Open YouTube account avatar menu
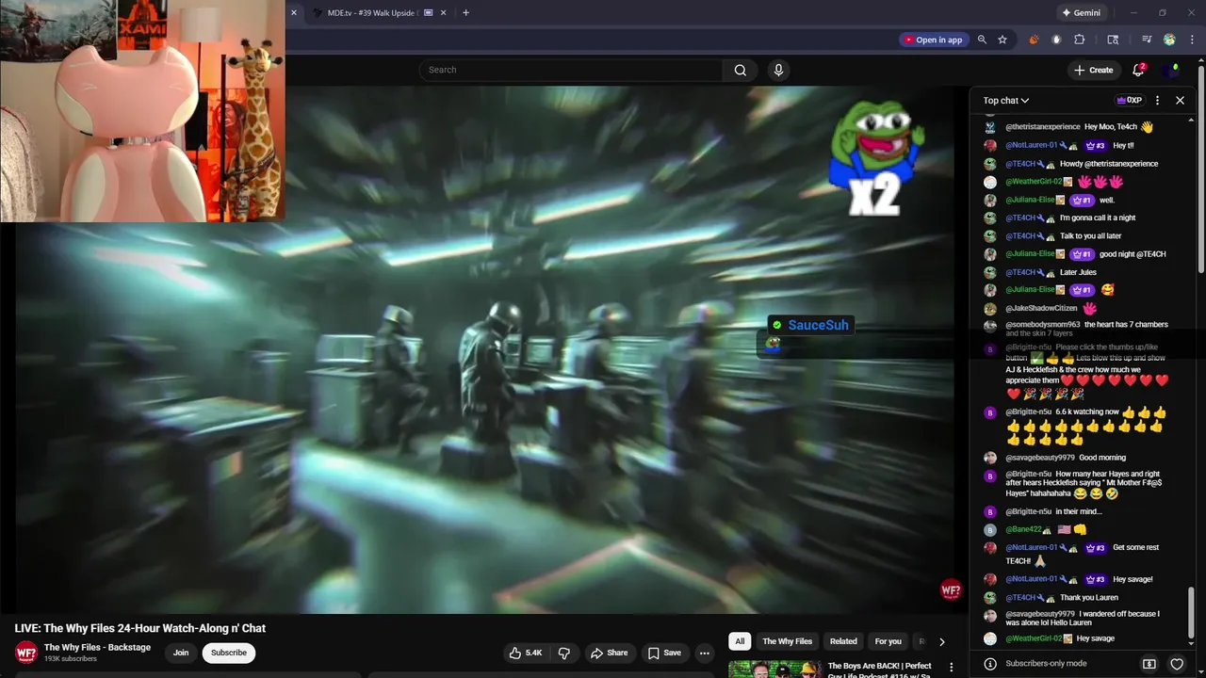1206x678 pixels. (1171, 70)
